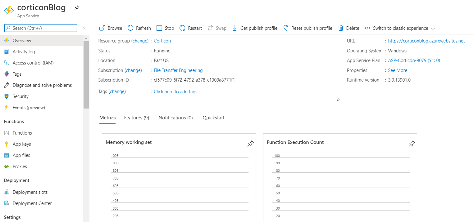
Task: Open the Notifications (0) tab
Action: pyautogui.click(x=175, y=118)
